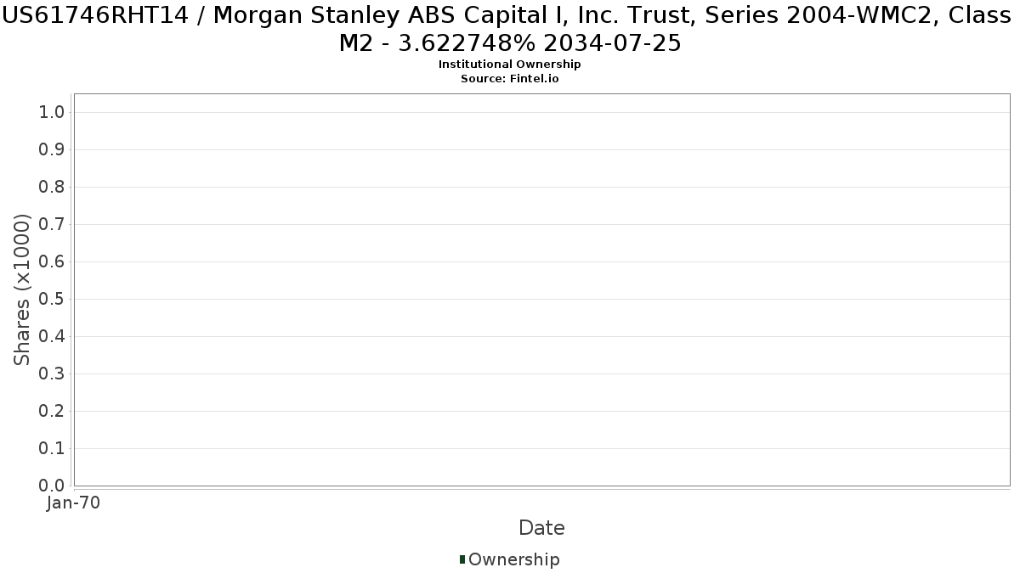
Task: Click the Jan-70 x-axis tick label
Action: [x=74, y=503]
